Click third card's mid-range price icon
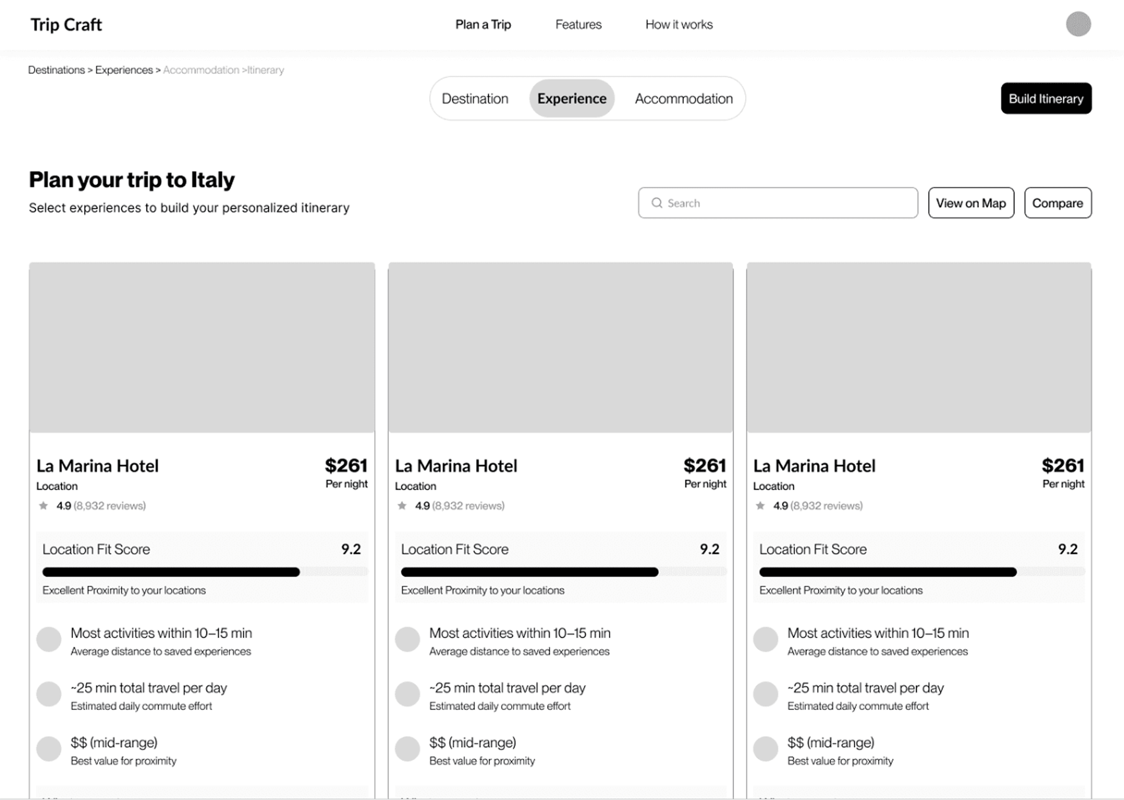Screen dimensions: 1124x800 click(765, 749)
